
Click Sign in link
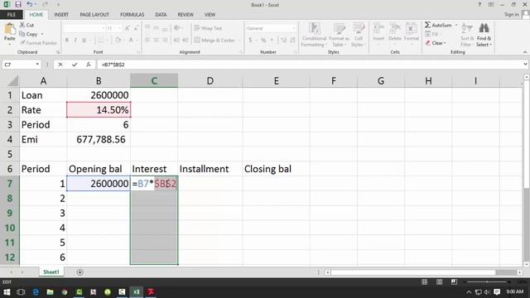point(512,14)
